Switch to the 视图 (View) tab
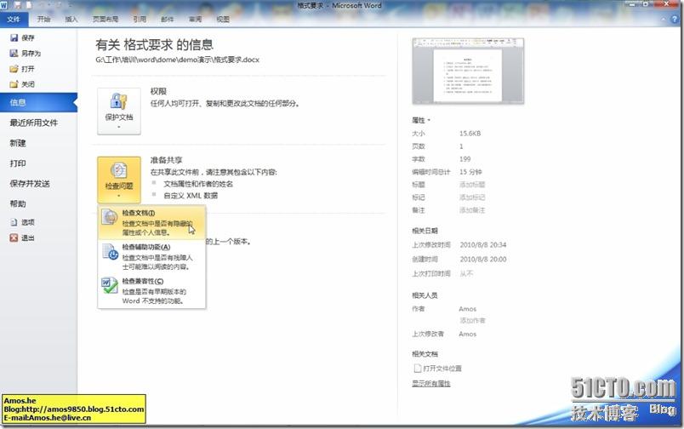This screenshot has height=429, width=684. pyautogui.click(x=223, y=20)
